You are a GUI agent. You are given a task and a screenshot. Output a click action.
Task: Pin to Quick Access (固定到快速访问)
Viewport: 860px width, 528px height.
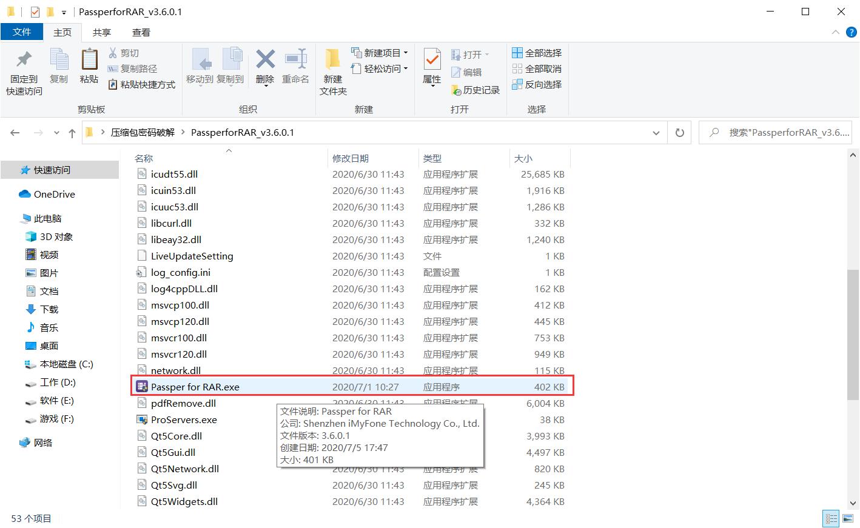click(x=24, y=72)
